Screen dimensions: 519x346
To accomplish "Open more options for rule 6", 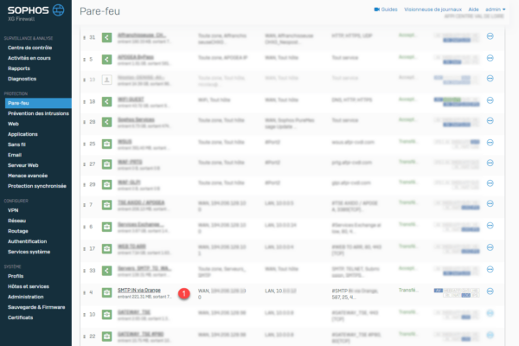I will pos(490,226).
